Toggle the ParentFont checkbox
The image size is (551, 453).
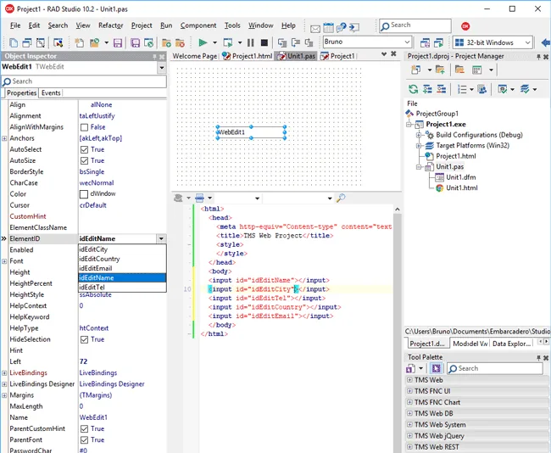tap(84, 440)
